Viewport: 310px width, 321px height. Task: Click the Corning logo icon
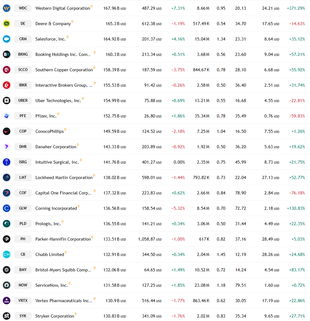click(x=7, y=208)
